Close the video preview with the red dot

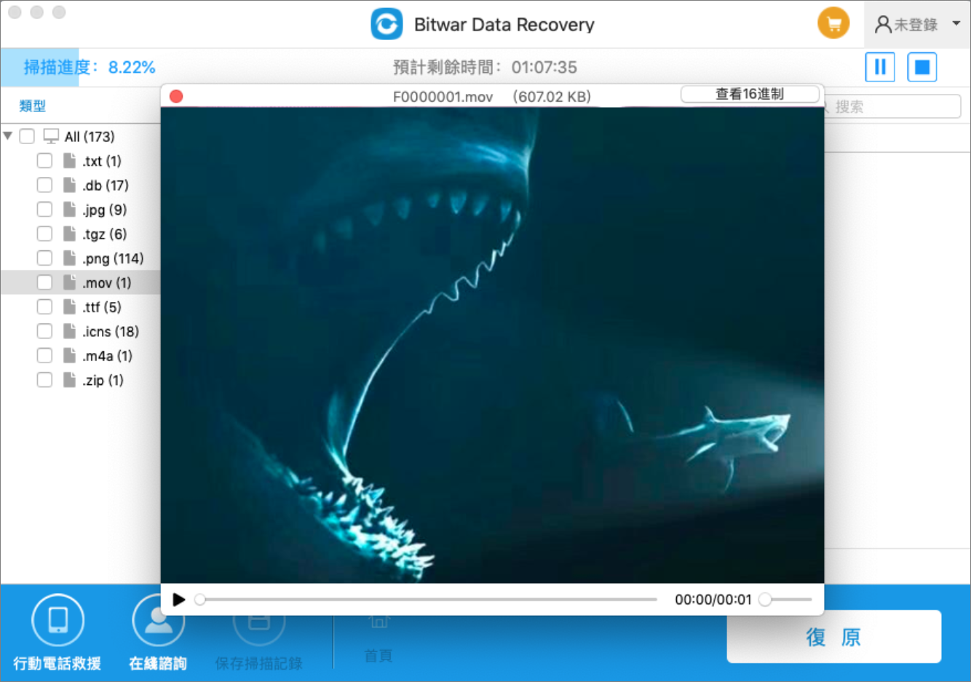coord(176,96)
